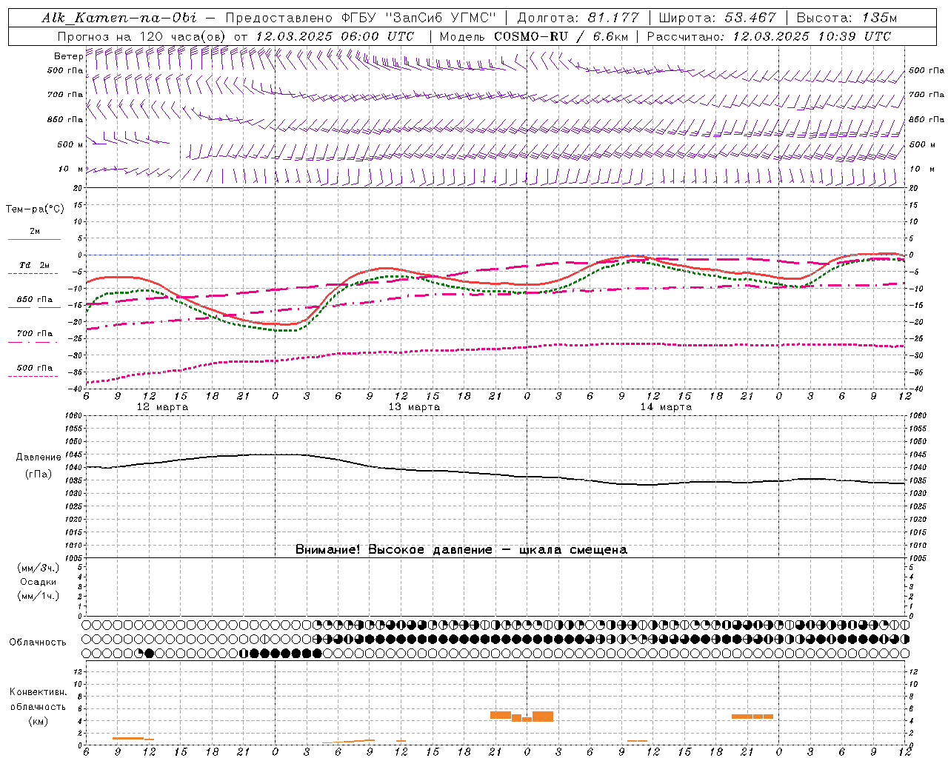Click the Ветер wind section label
Image resolution: width=948 pixels, height=758 pixels.
pyautogui.click(x=68, y=56)
